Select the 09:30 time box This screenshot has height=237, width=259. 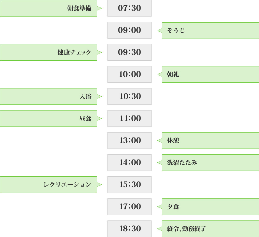click(x=129, y=52)
